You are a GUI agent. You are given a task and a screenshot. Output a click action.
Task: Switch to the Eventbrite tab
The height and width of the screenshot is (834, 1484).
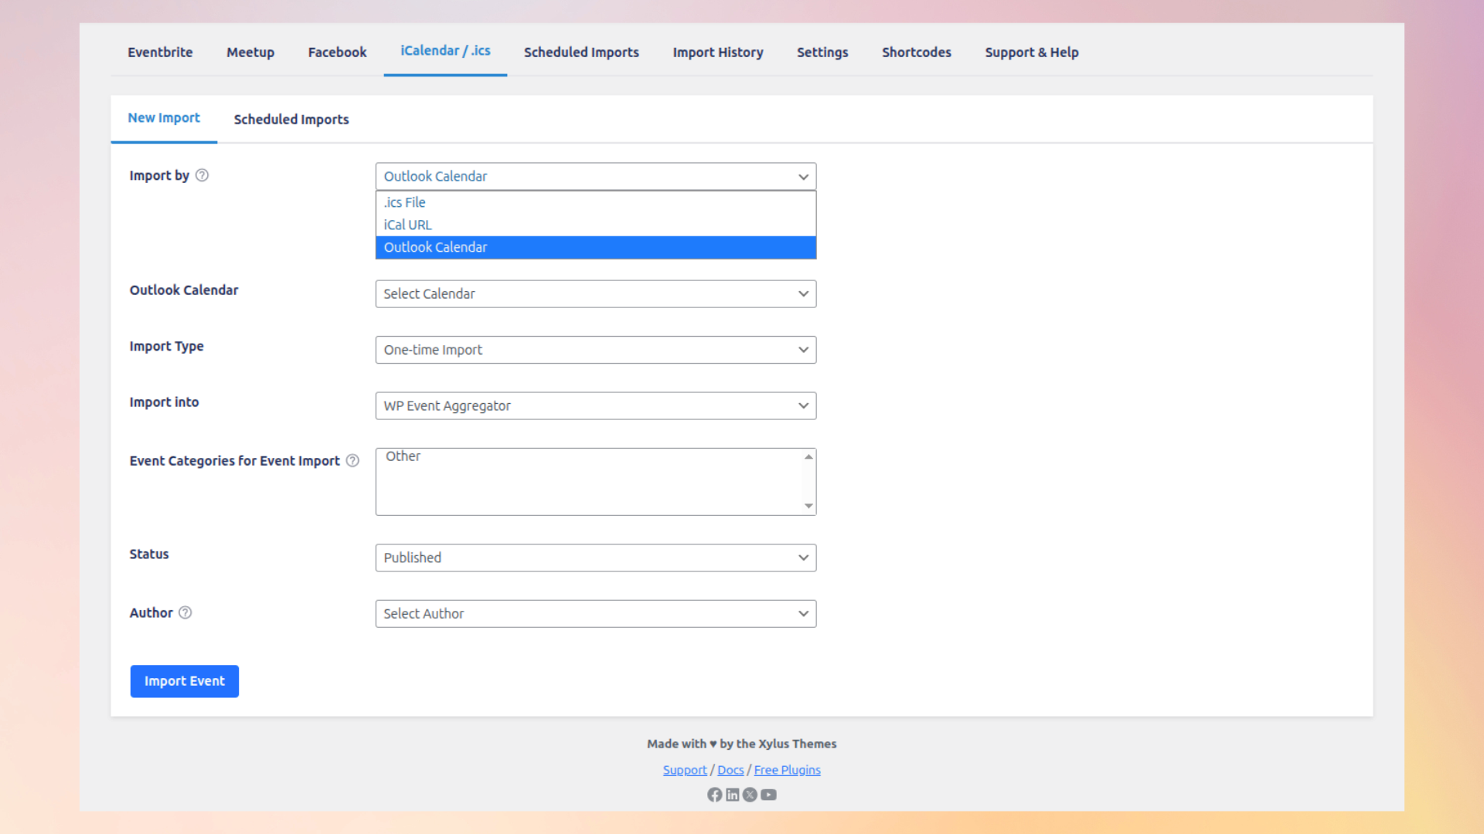pyautogui.click(x=160, y=53)
